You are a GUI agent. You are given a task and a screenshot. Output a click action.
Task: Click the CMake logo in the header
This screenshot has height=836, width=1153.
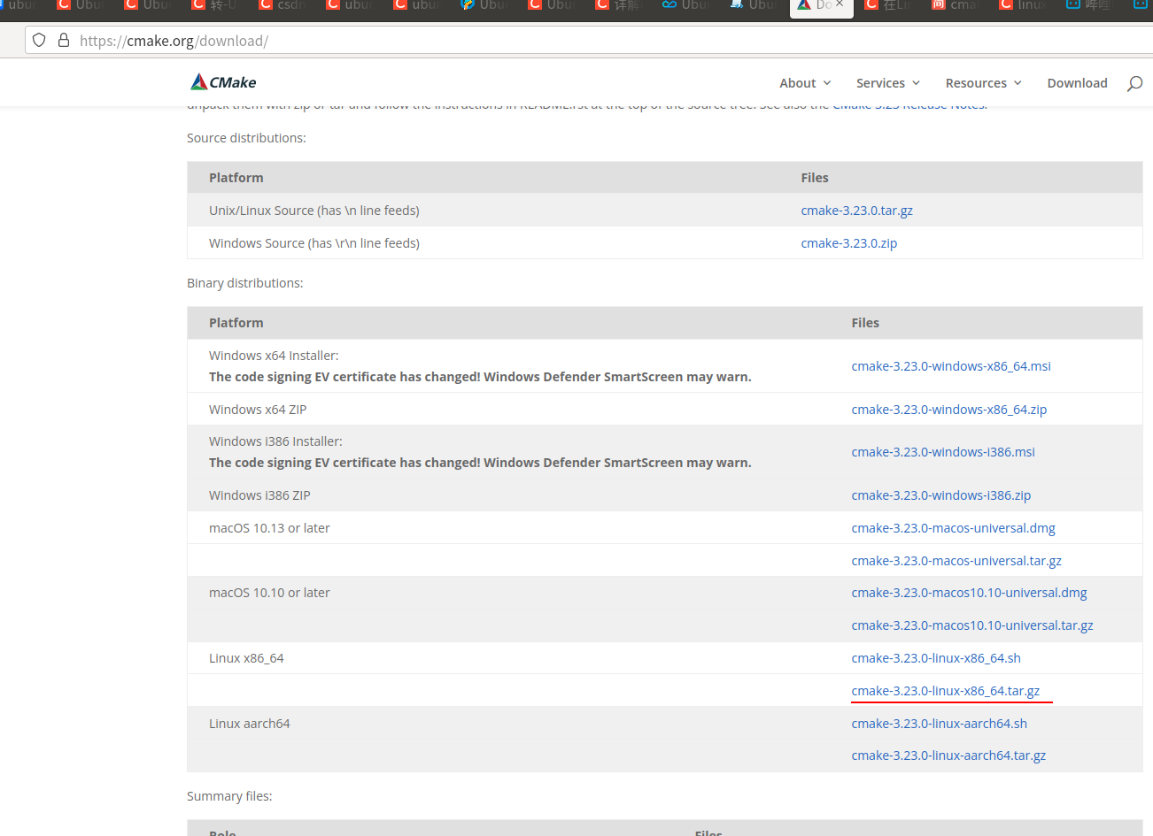pyautogui.click(x=223, y=82)
